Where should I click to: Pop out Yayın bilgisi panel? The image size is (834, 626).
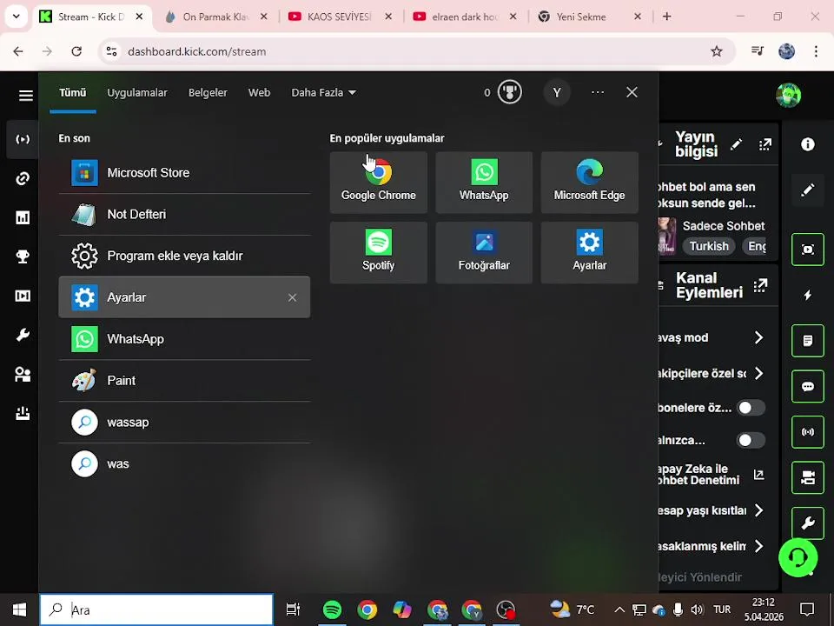(x=764, y=144)
